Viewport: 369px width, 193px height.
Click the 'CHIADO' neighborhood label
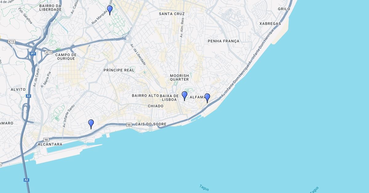tap(156, 106)
